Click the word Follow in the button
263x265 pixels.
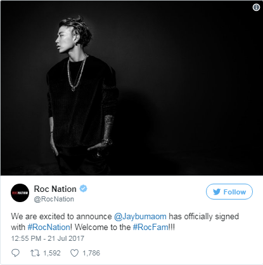pos(234,192)
